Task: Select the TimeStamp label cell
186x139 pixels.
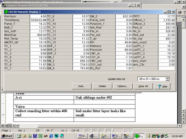Action: pyautogui.click(x=17, y=20)
